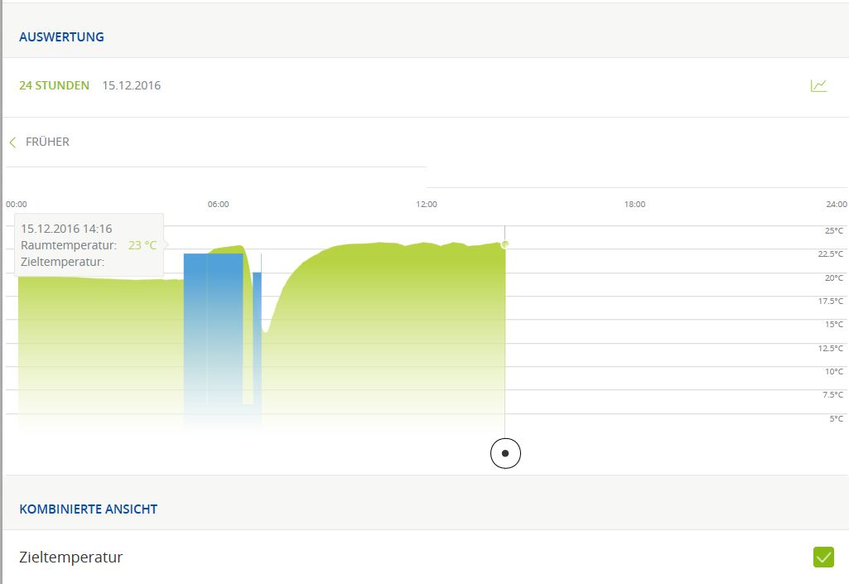849x584 pixels.
Task: Click the 00:00 time axis label
Action: click(x=17, y=204)
